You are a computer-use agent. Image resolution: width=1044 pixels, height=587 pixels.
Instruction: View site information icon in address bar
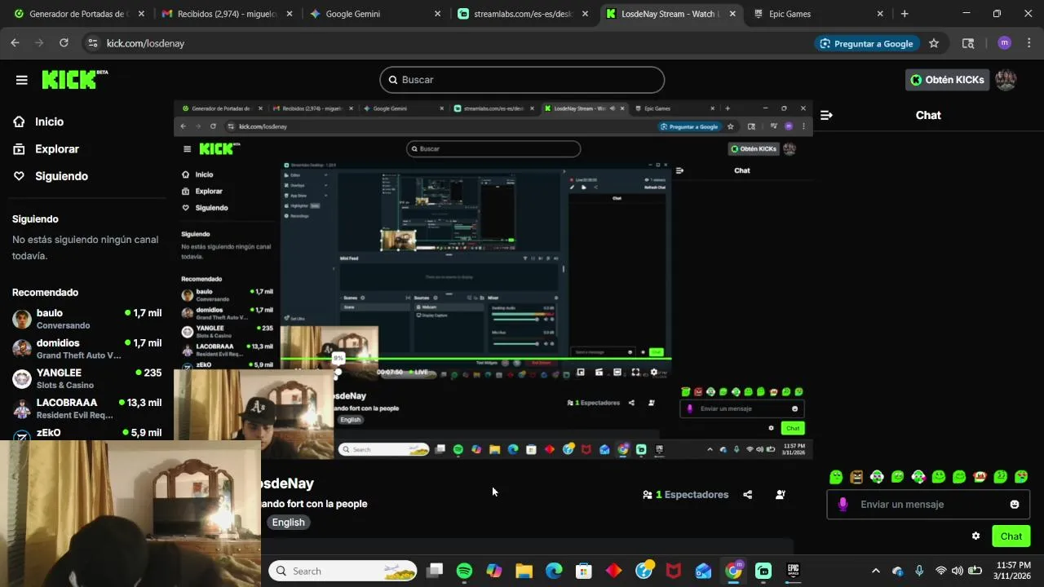point(92,43)
